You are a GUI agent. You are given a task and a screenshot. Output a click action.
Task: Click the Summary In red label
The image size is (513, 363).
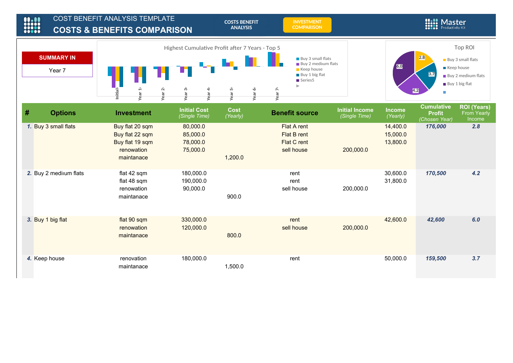57,58
